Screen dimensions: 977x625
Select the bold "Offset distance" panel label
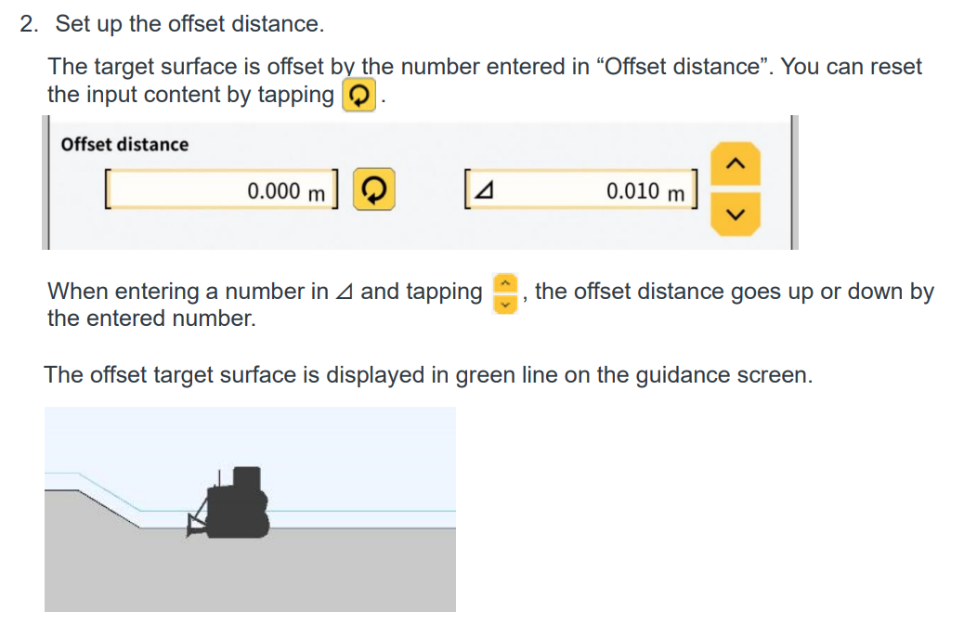pos(124,145)
